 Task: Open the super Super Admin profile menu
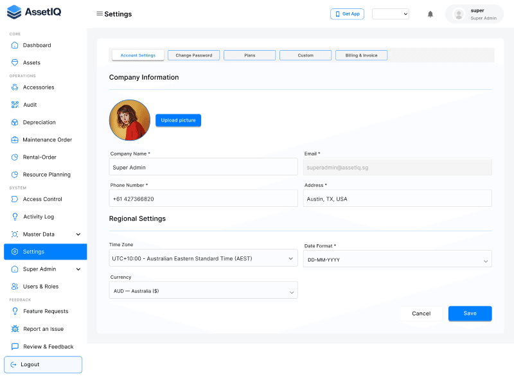coord(474,14)
